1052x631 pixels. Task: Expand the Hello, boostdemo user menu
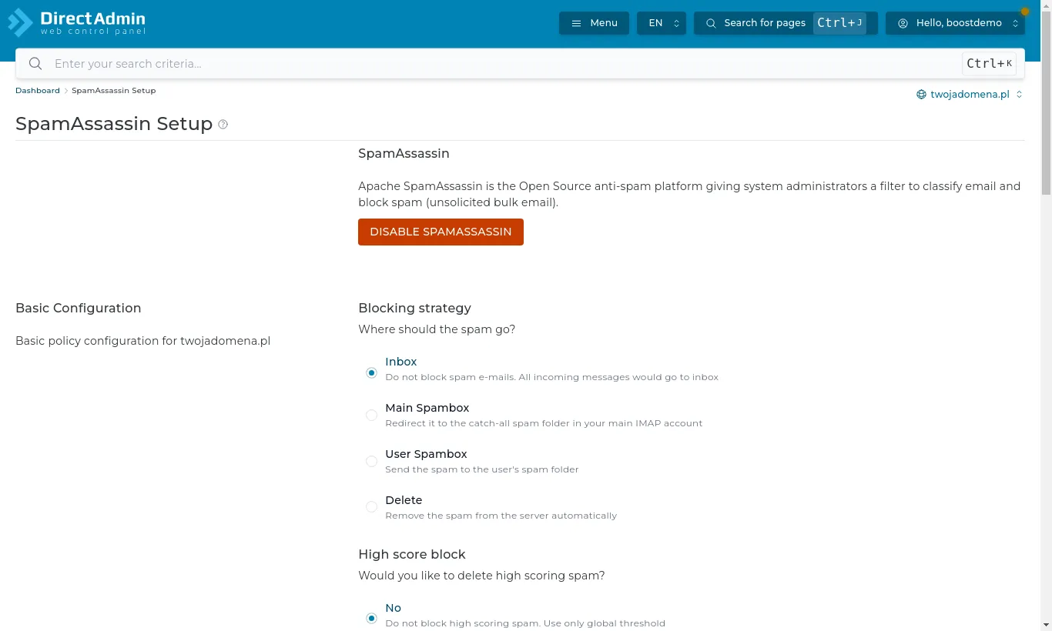click(x=955, y=23)
